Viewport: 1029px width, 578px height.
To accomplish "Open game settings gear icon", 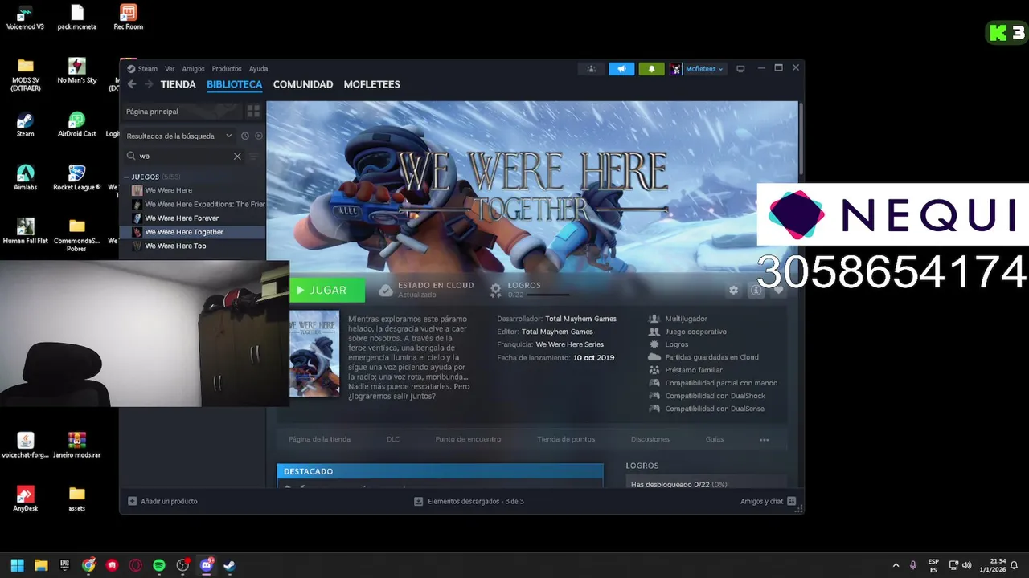I will pyautogui.click(x=733, y=290).
